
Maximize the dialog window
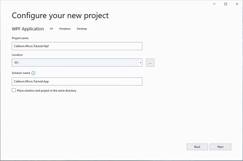tap(226, 4)
